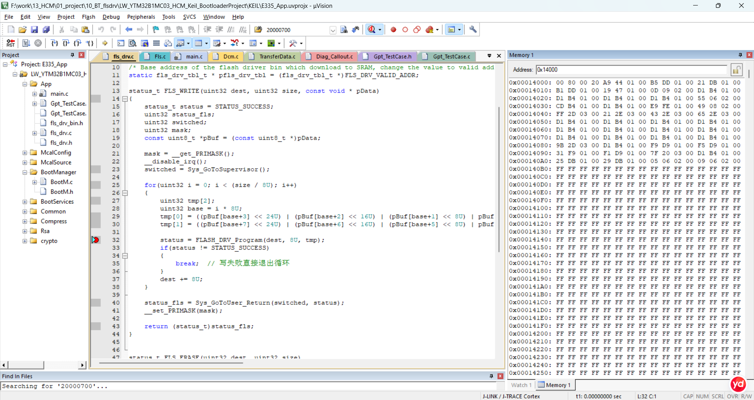Open the Registers window icon
Image resolution: width=754 pixels, height=400 pixels.
click(x=156, y=43)
